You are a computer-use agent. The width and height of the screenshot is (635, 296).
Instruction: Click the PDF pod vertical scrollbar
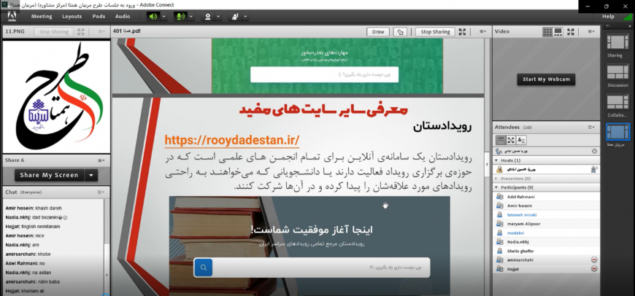coord(488,164)
